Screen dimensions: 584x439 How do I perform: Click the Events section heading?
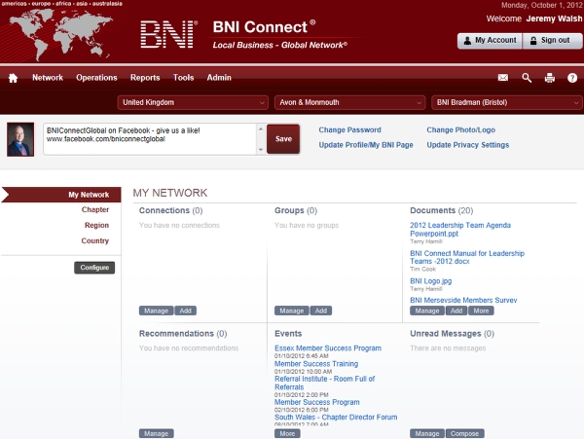(x=288, y=333)
